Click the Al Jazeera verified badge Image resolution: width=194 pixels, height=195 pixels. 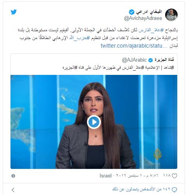coord(151,60)
